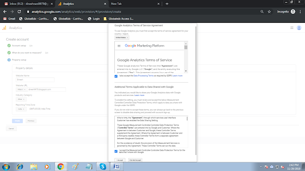Click the address bar padlock icon

coord(28,11)
